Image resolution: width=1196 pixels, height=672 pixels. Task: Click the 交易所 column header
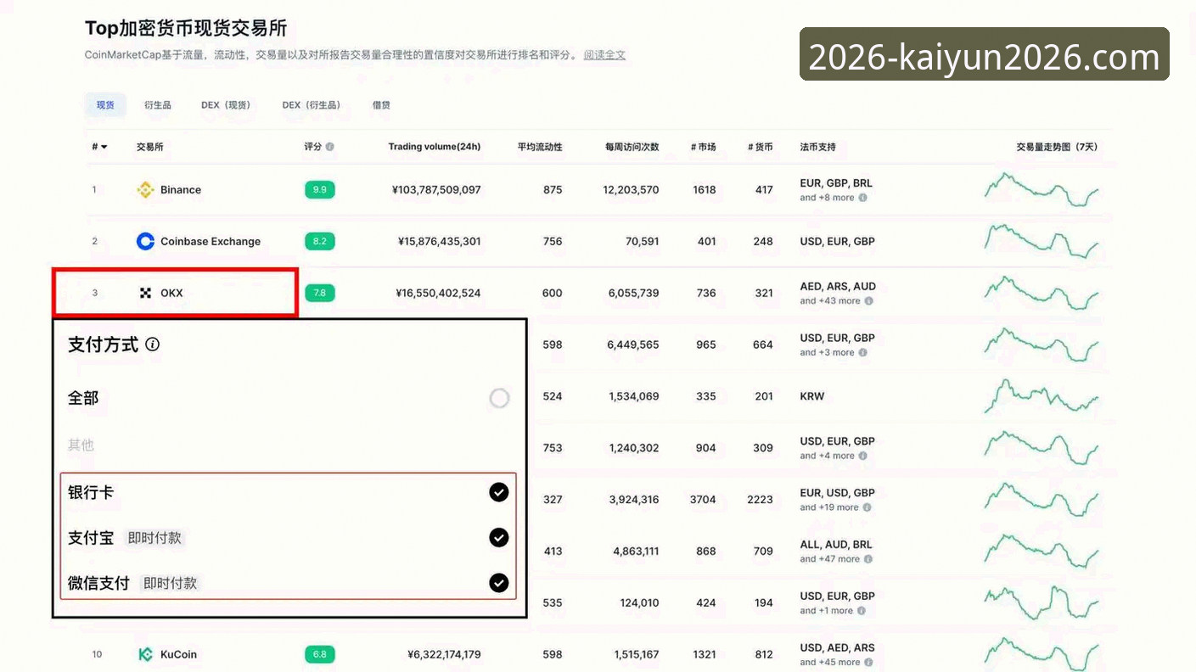tap(149, 147)
